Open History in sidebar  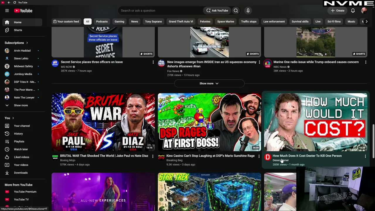tap(22, 134)
